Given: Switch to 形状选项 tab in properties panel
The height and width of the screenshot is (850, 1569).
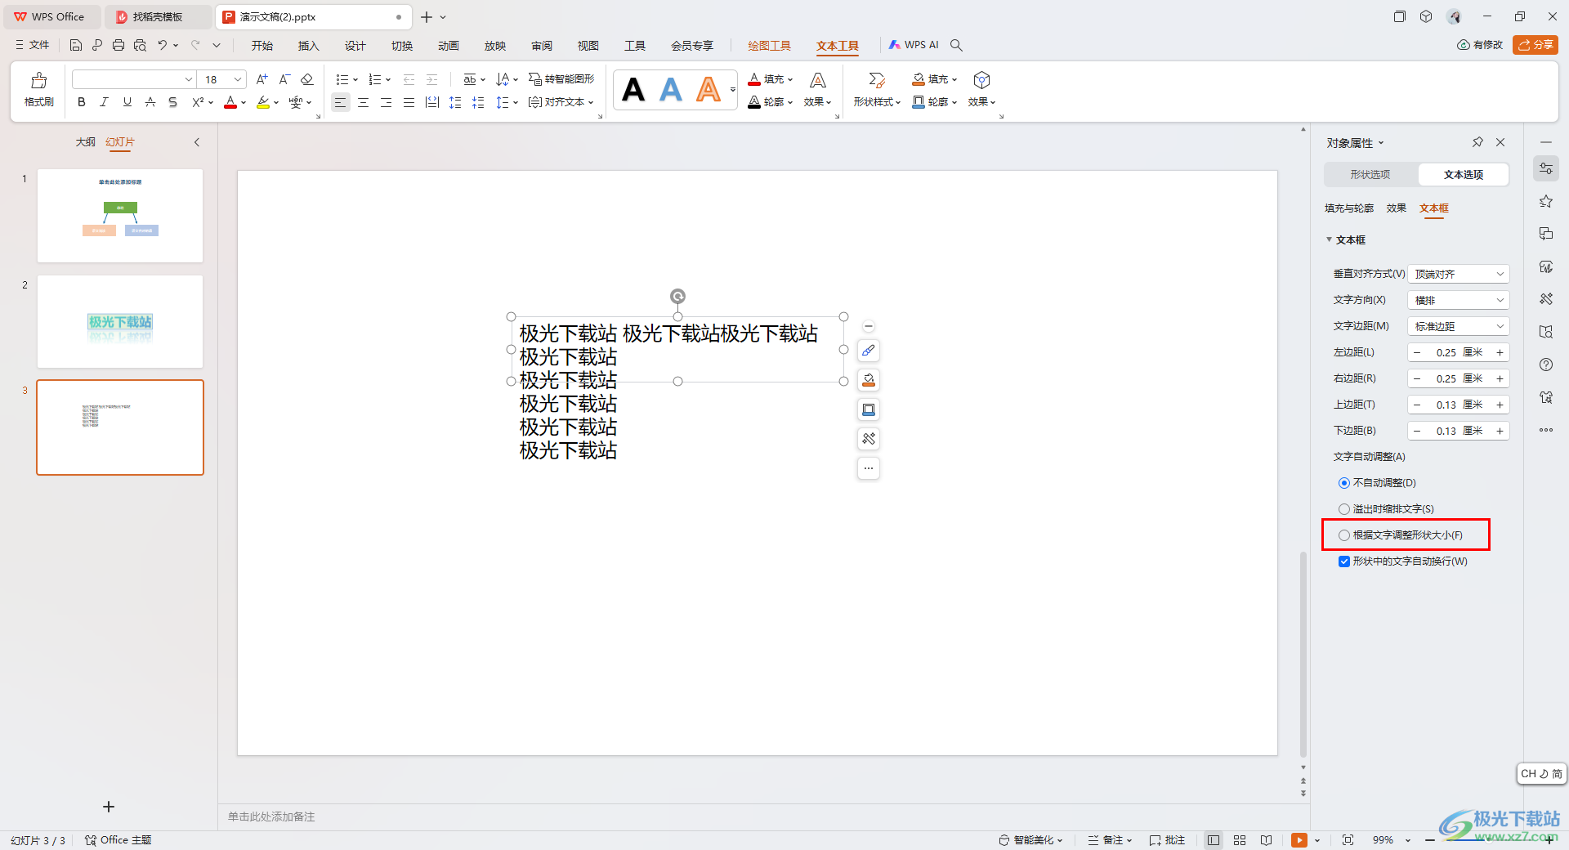Looking at the screenshot, I should (1370, 175).
